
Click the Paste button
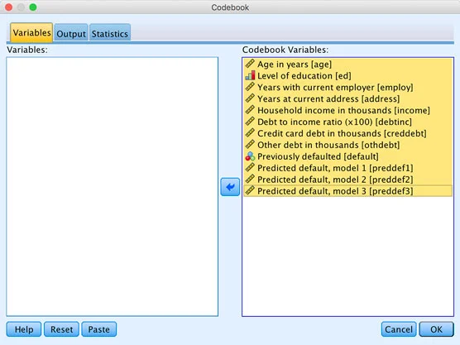point(98,329)
